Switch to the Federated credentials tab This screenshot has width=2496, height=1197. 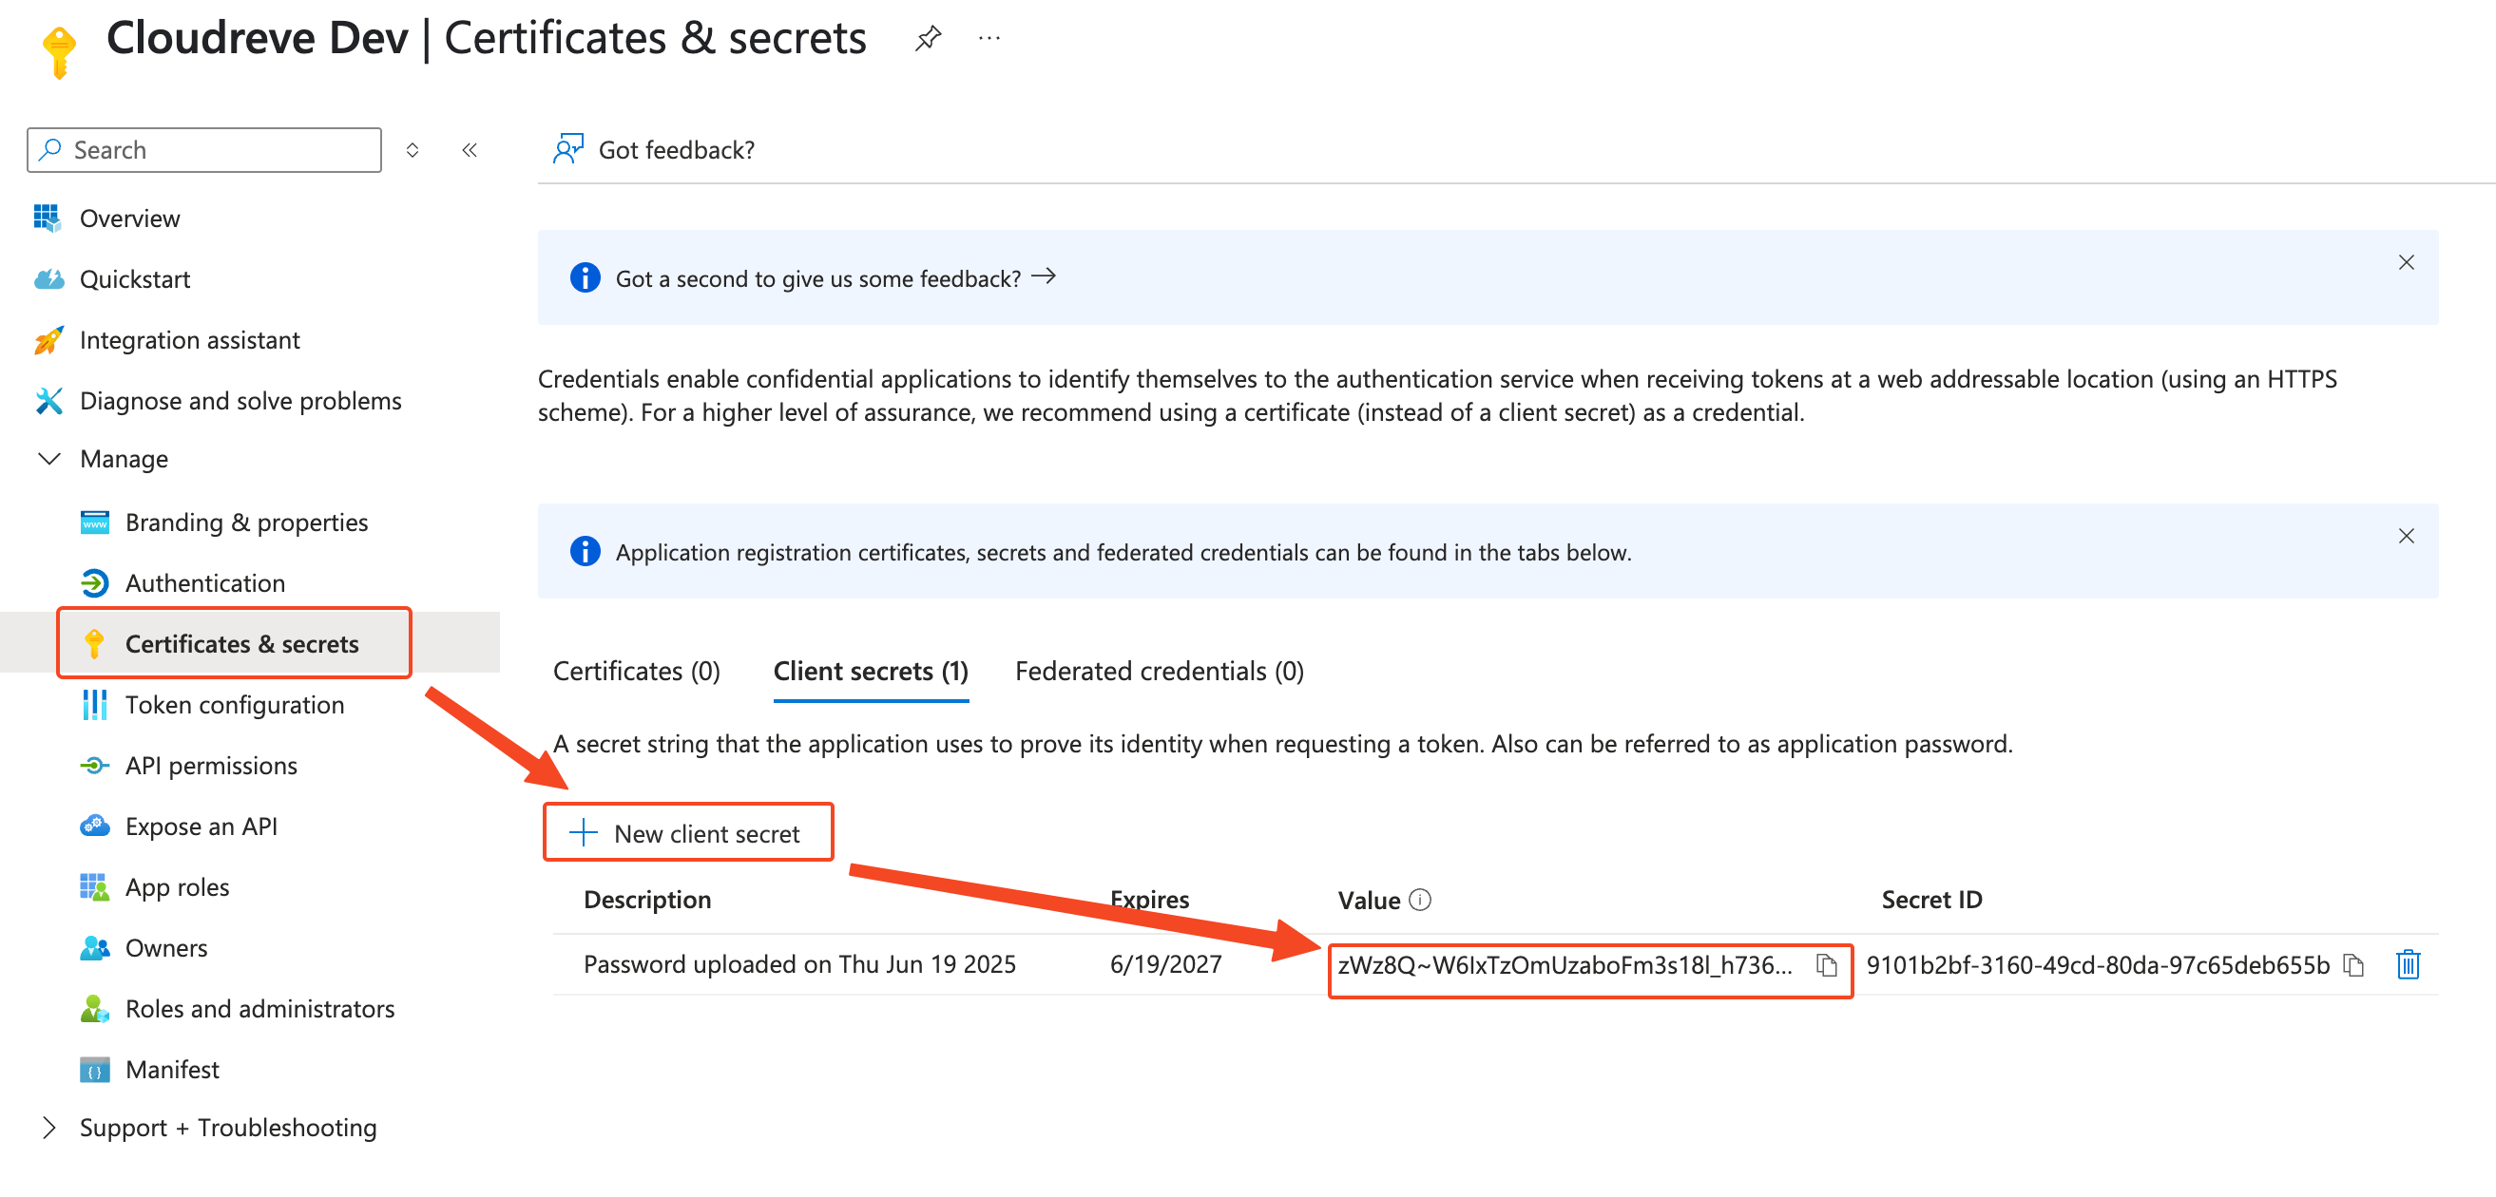(x=1159, y=670)
